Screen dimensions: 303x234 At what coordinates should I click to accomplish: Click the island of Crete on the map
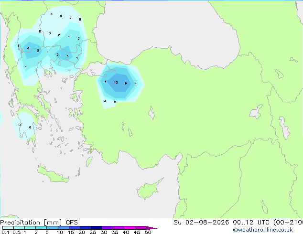53,175
